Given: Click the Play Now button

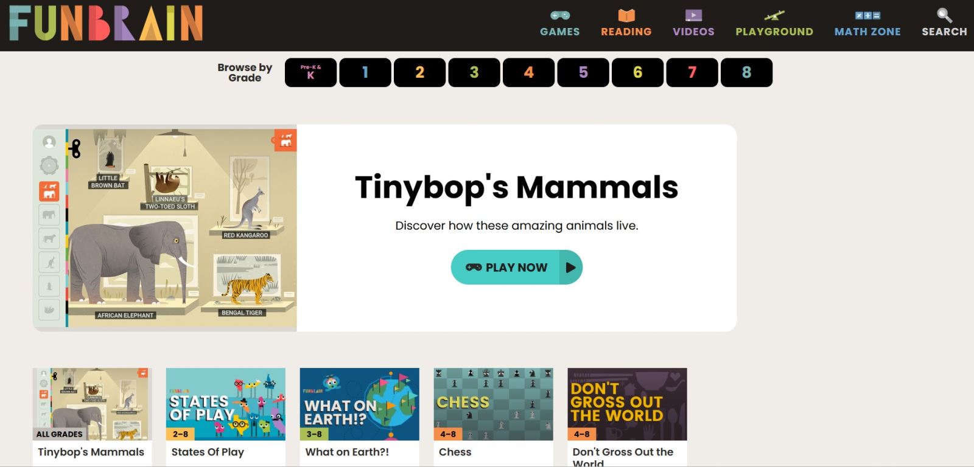Looking at the screenshot, I should pyautogui.click(x=516, y=267).
